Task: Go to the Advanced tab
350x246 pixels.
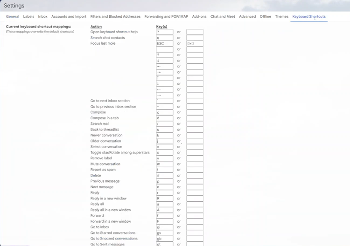Action: (247, 17)
